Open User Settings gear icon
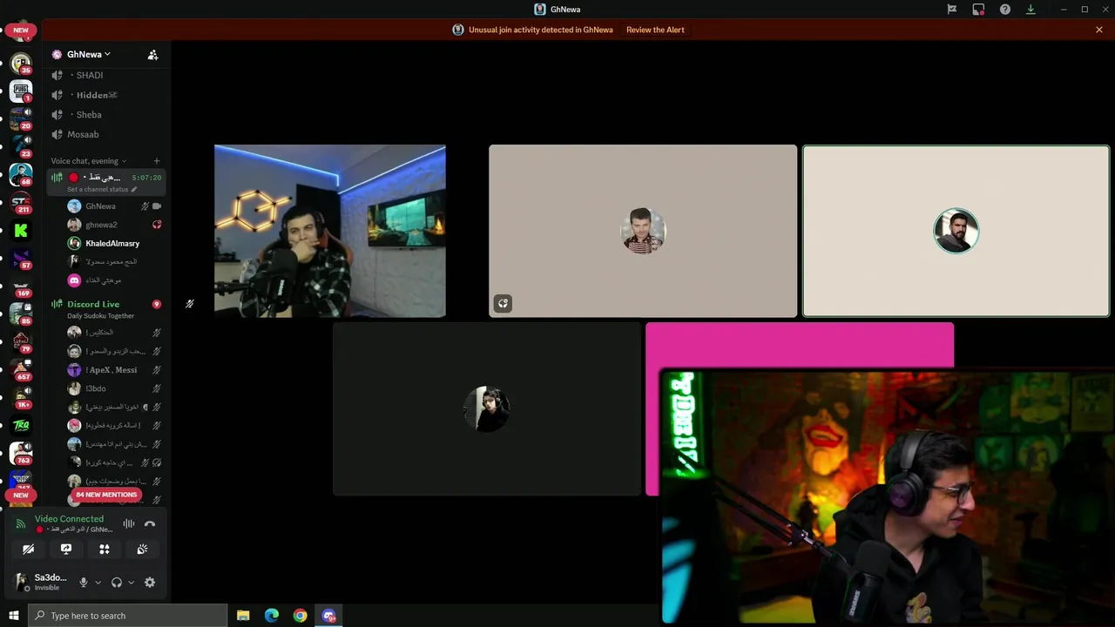 coord(150,583)
